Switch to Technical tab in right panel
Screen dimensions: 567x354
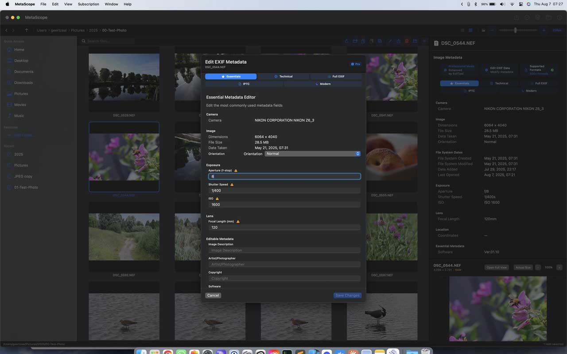point(499,83)
